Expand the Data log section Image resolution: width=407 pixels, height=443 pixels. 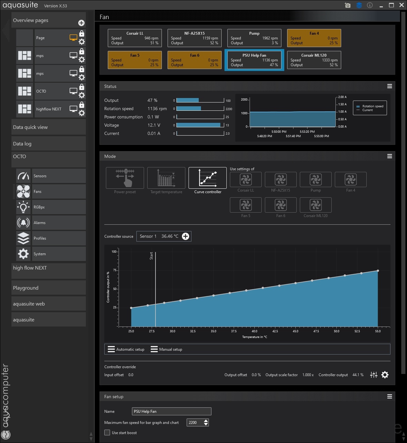[49, 144]
